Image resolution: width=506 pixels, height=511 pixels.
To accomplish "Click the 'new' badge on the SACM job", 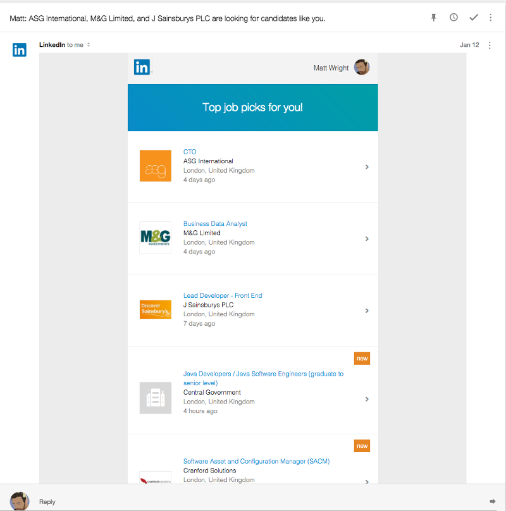I will click(362, 446).
